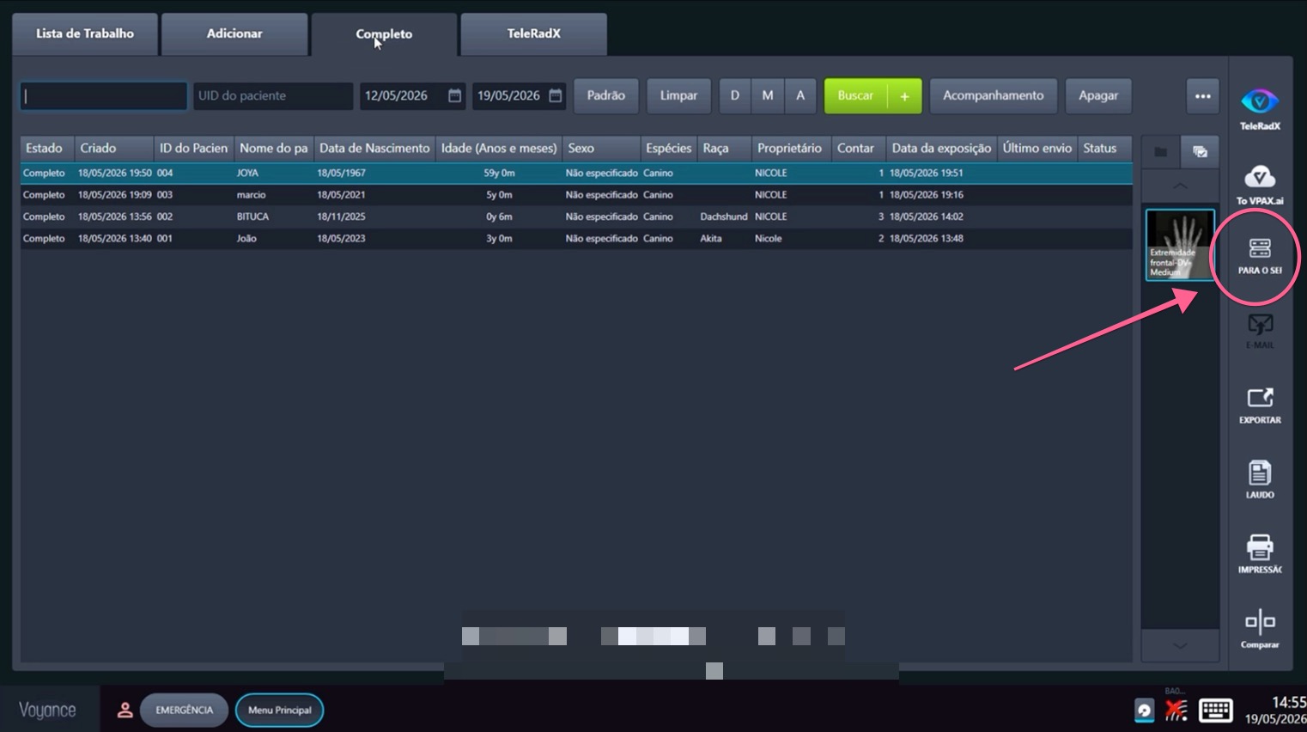Select the A year filter
The height and width of the screenshot is (732, 1307).
pos(800,96)
